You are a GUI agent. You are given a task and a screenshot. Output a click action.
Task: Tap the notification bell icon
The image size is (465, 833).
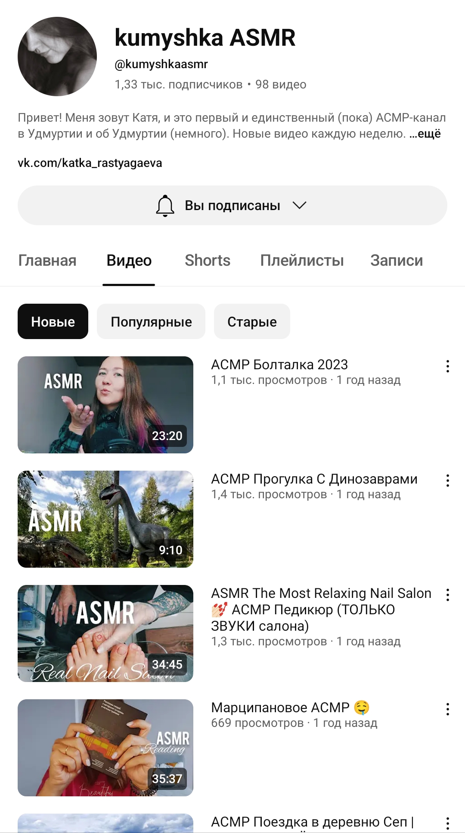click(x=165, y=205)
